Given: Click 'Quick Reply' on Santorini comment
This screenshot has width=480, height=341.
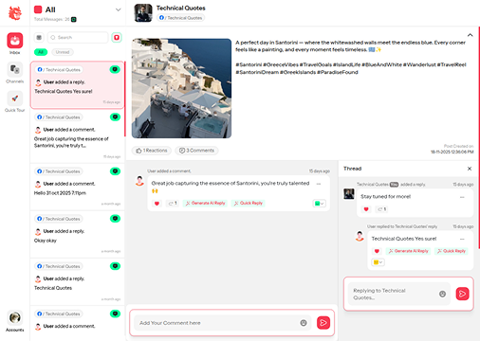Looking at the screenshot, I should (x=249, y=204).
